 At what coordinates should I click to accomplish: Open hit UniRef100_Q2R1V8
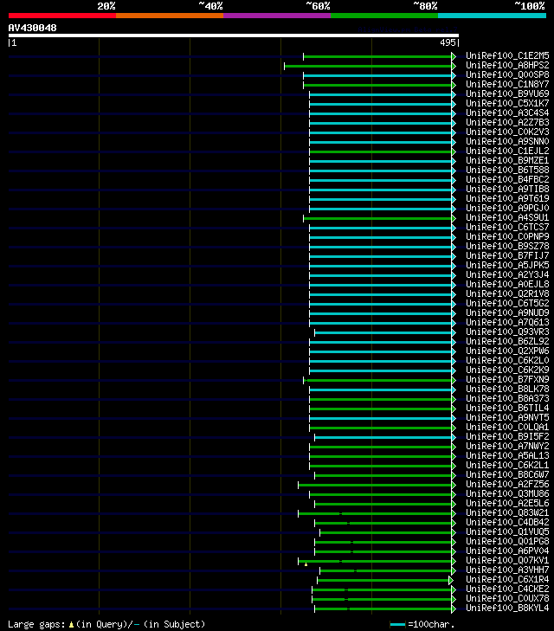pos(507,293)
